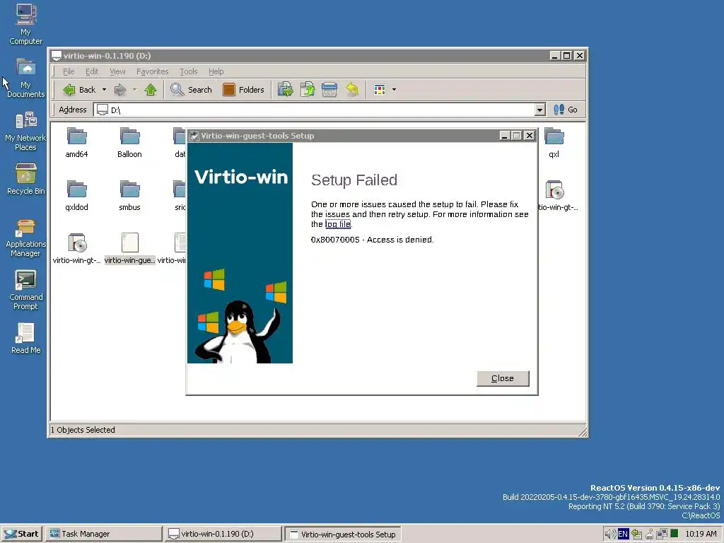724x543 pixels.
Task: Click the error text 0x80070005 Access is denied
Action: (372, 240)
